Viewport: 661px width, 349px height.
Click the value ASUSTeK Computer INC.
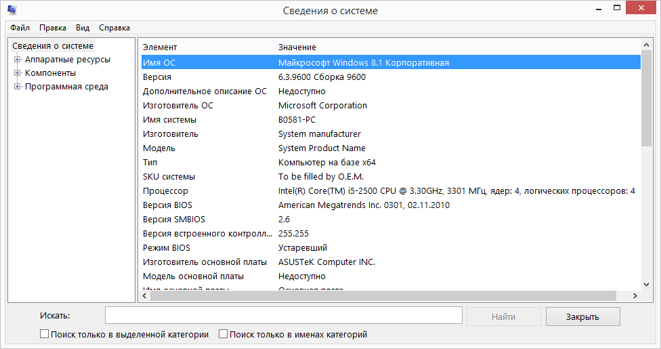(326, 262)
